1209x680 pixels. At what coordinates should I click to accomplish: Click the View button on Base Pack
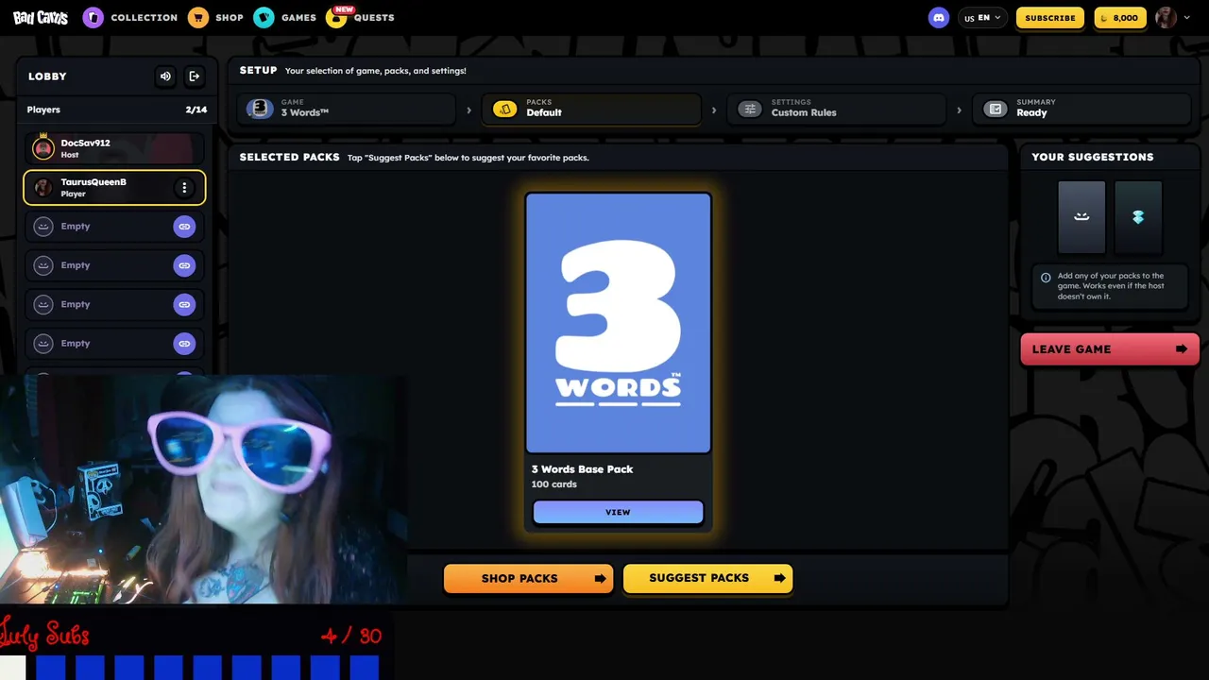[x=618, y=512]
